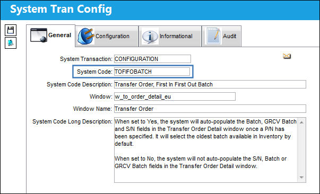Screen dimensions: 320x194
Task: Click the System Code Description label
Action: 80,85
